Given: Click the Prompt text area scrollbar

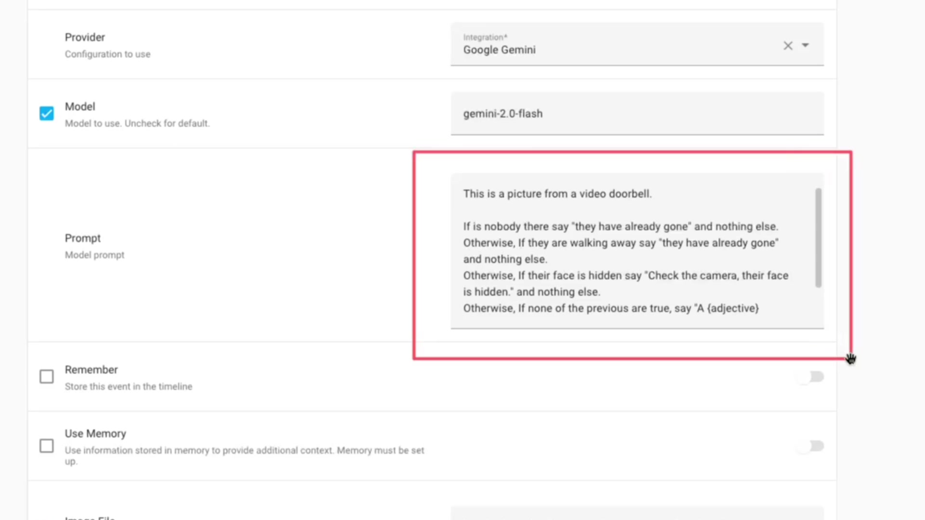Looking at the screenshot, I should pos(818,238).
